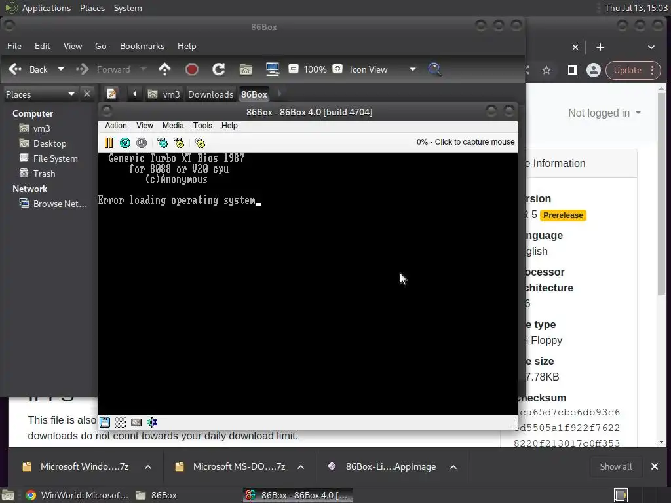Click the file manager Up arrow
Viewport: 671px width, 503px height.
[x=164, y=69]
